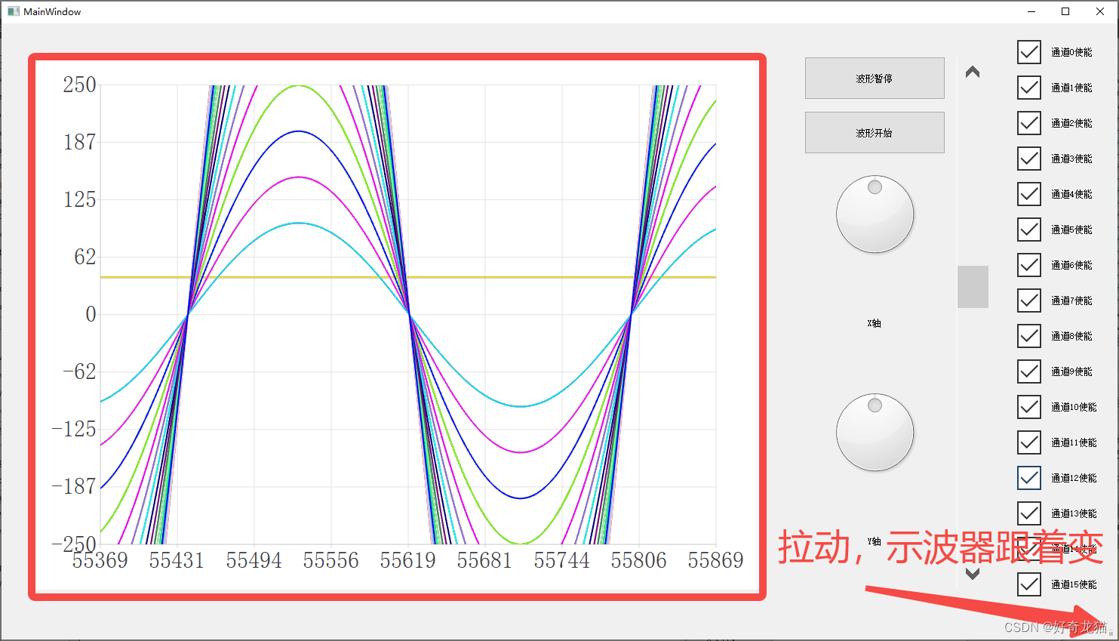Maximize the MainWindow window

click(x=1065, y=11)
